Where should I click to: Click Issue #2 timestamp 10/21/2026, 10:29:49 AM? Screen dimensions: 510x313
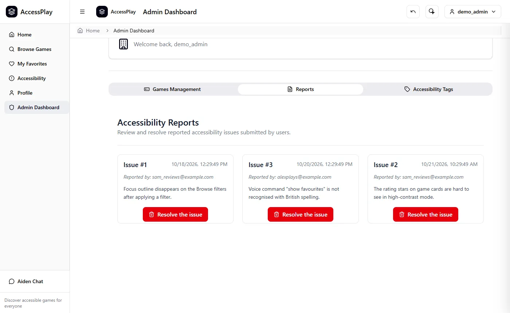450,164
